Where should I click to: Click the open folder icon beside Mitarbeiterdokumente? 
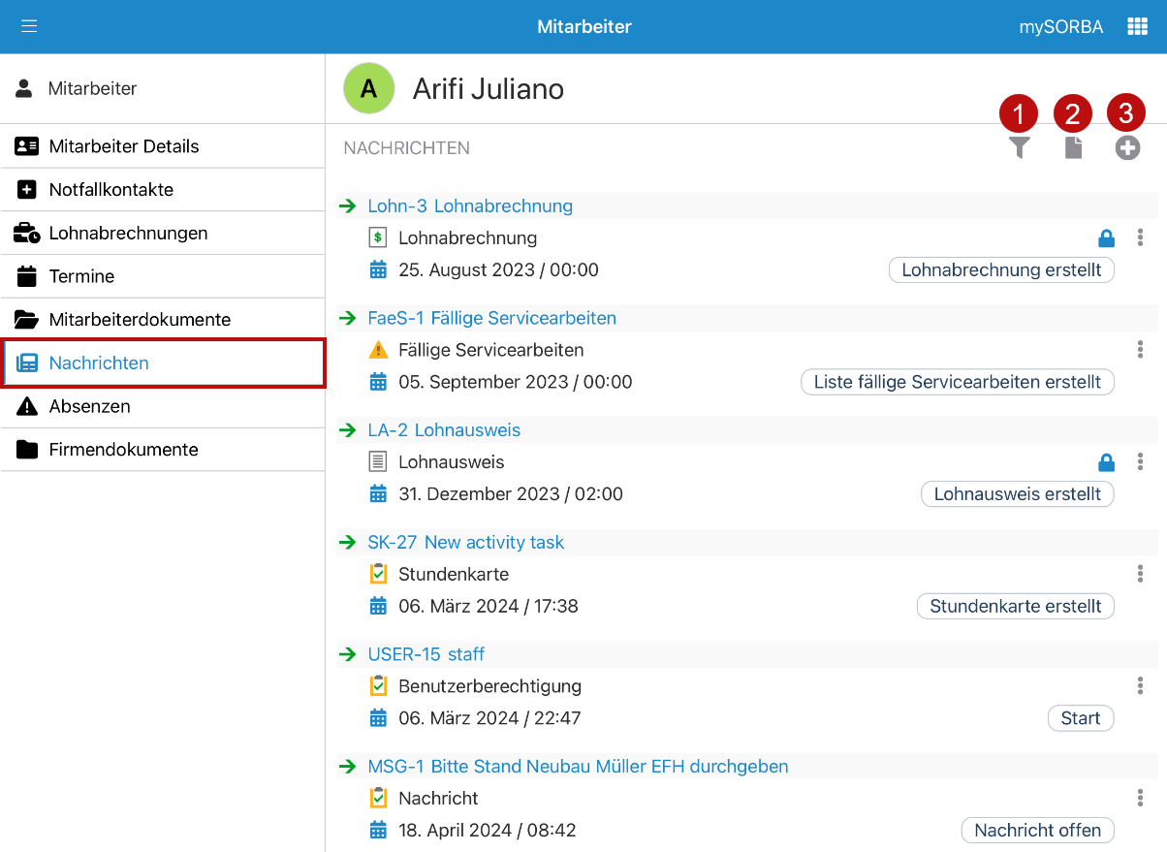pos(27,320)
